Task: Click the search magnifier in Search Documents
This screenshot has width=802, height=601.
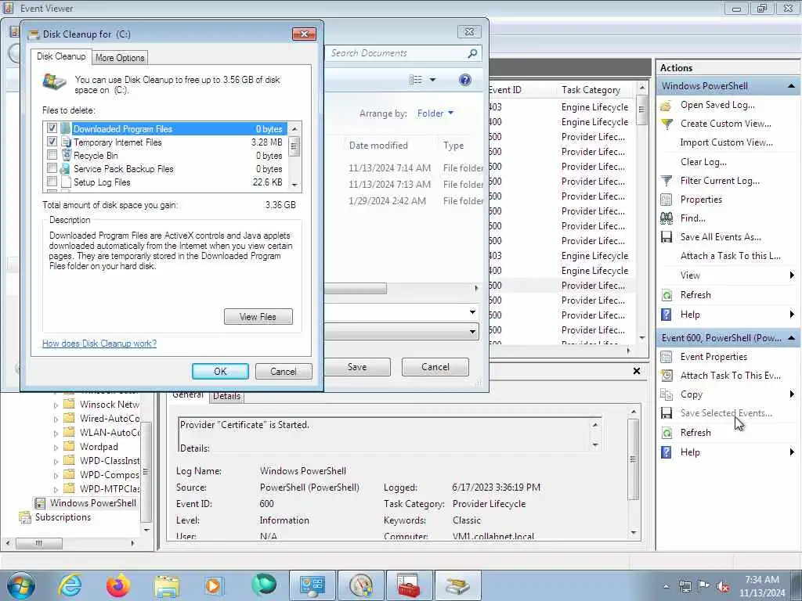Action: point(472,53)
